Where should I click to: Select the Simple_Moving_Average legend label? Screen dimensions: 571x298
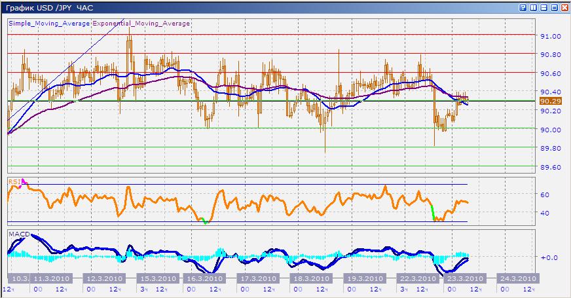[x=49, y=24]
